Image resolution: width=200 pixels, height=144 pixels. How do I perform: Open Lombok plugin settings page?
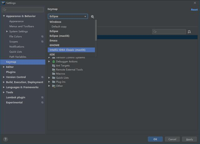16,97
